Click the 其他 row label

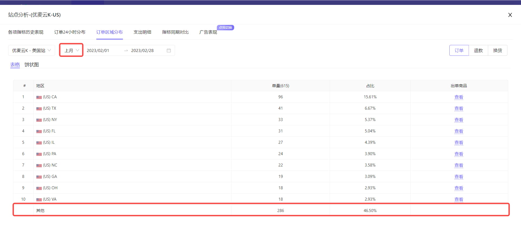(40, 210)
